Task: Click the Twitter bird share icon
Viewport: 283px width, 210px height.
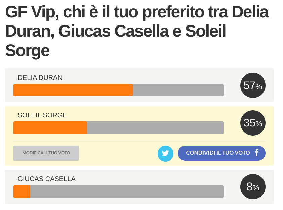Action: (165, 153)
